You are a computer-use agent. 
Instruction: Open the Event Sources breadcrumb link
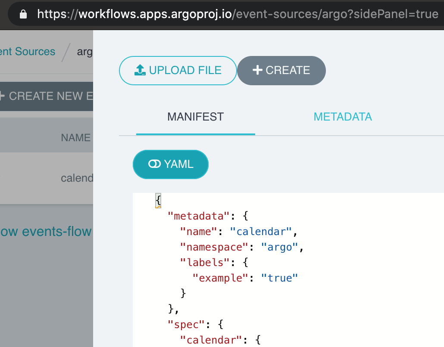(28, 52)
